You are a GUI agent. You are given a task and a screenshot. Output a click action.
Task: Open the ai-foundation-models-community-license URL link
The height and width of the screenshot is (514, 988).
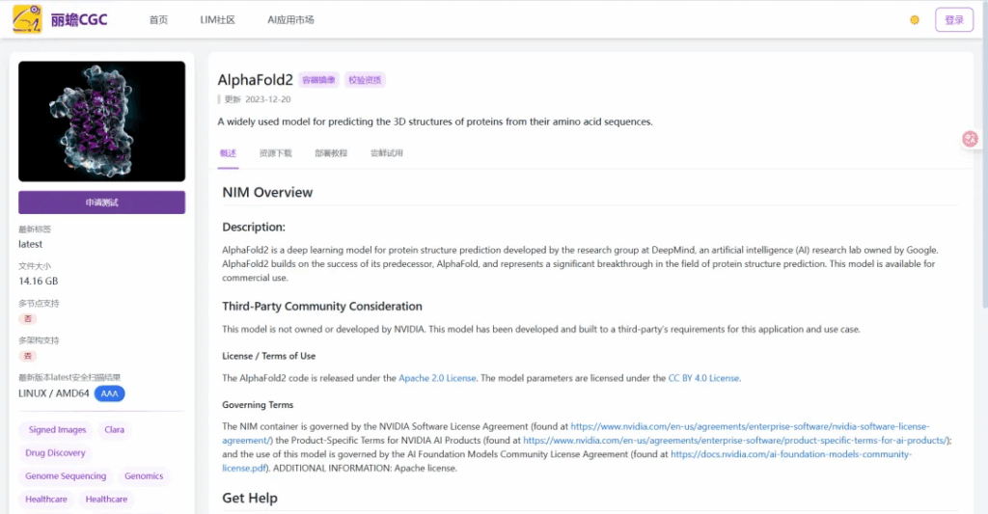(x=791, y=454)
